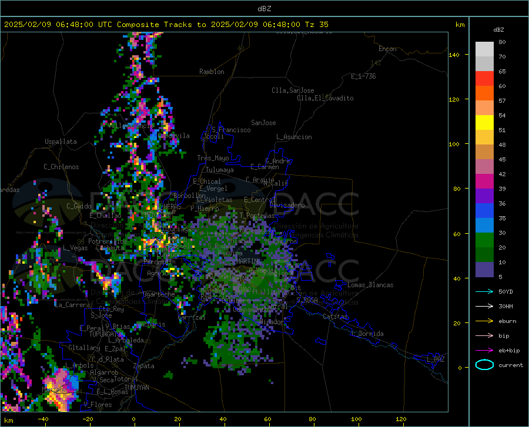Click the SanJose place label
The height and width of the screenshot is (427, 529).
point(263,123)
